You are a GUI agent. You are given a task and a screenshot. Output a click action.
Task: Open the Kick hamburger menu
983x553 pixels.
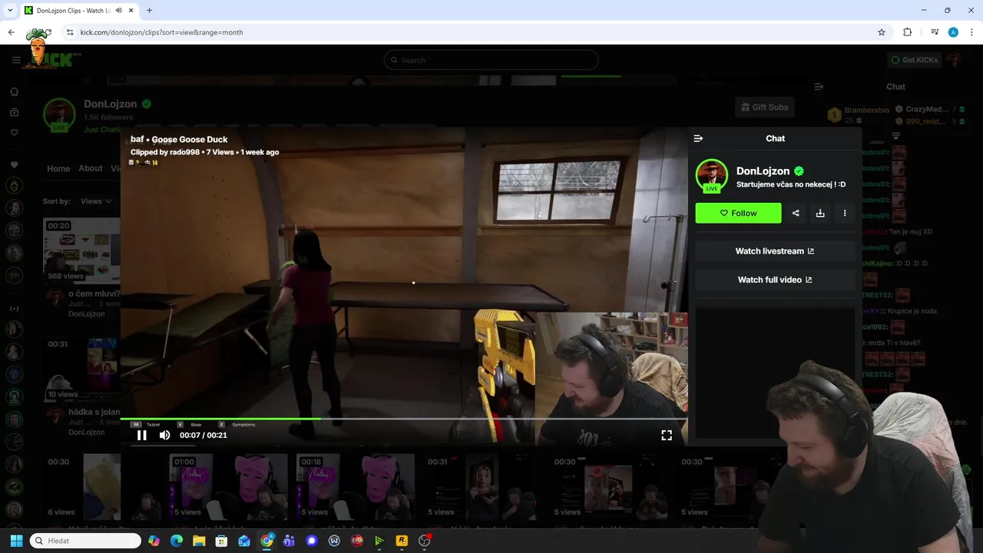(x=16, y=60)
